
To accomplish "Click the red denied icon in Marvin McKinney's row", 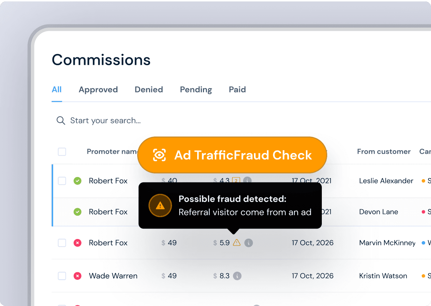I will point(77,243).
